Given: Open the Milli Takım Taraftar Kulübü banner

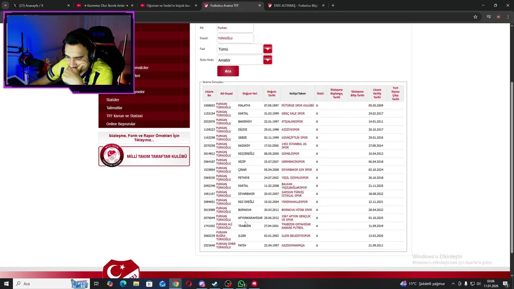Looking at the screenshot, I should [x=144, y=156].
